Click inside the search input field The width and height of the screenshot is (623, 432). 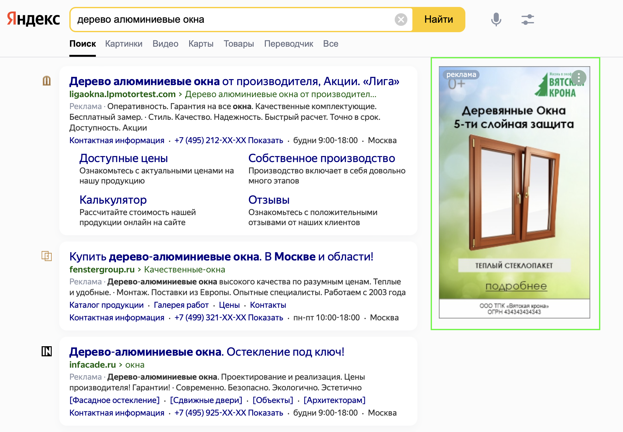tap(221, 20)
